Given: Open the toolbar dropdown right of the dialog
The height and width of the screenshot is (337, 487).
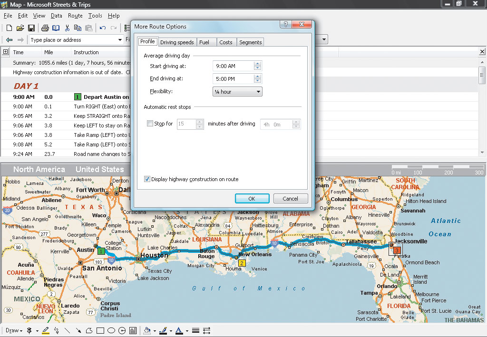Looking at the screenshot, I should [324, 39].
